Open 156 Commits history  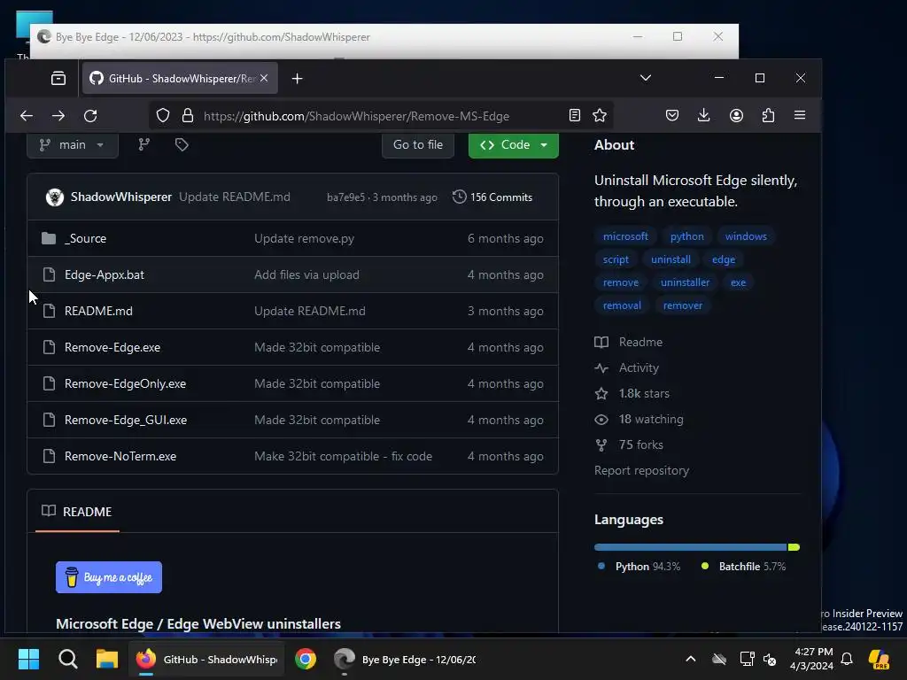(492, 197)
